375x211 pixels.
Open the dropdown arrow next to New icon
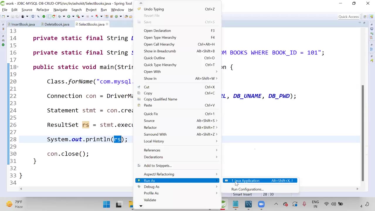[x=8, y=16]
